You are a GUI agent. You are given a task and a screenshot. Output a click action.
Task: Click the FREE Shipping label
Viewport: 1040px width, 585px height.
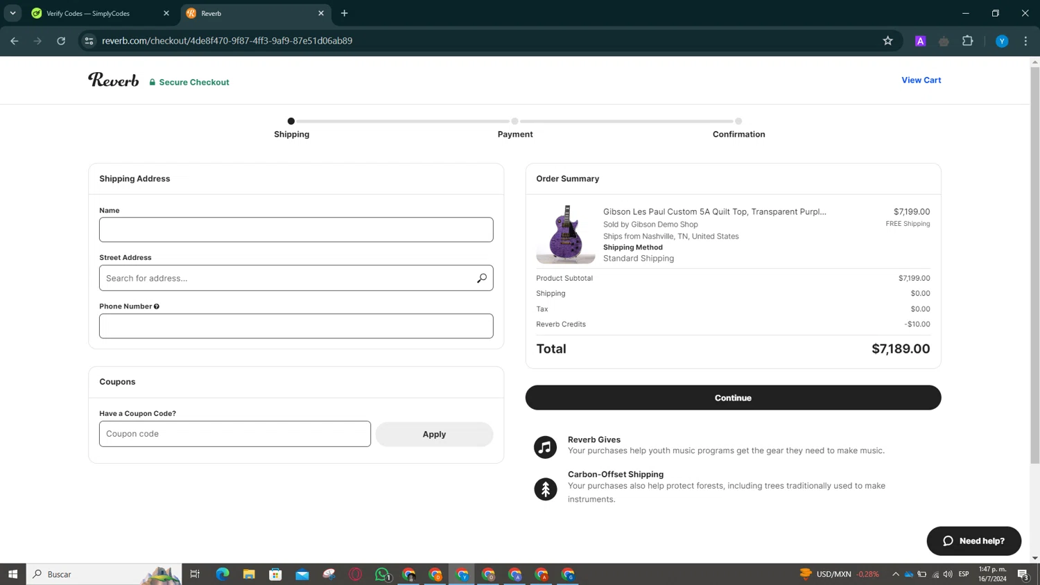(908, 224)
